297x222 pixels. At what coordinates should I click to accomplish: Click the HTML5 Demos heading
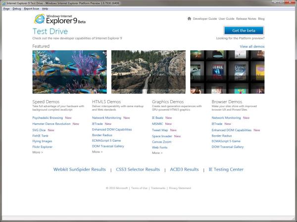coord(106,102)
